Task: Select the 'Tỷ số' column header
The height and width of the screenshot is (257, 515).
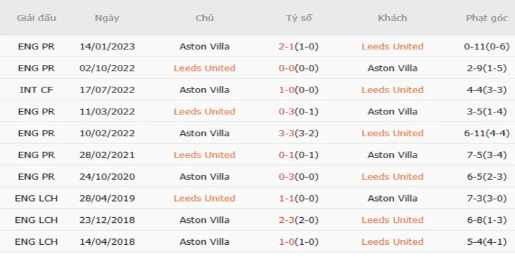Action: (x=299, y=18)
